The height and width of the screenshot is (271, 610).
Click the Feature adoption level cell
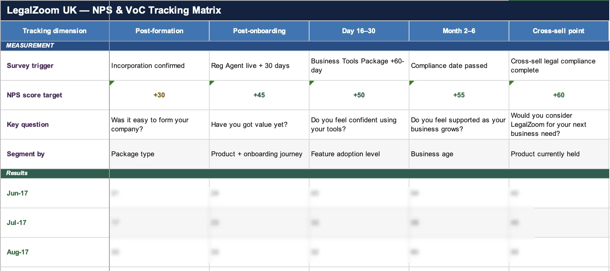pos(345,154)
